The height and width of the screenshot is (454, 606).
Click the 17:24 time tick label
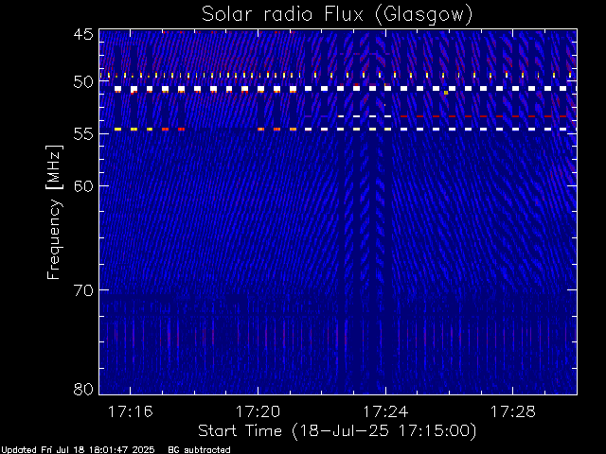[385, 411]
